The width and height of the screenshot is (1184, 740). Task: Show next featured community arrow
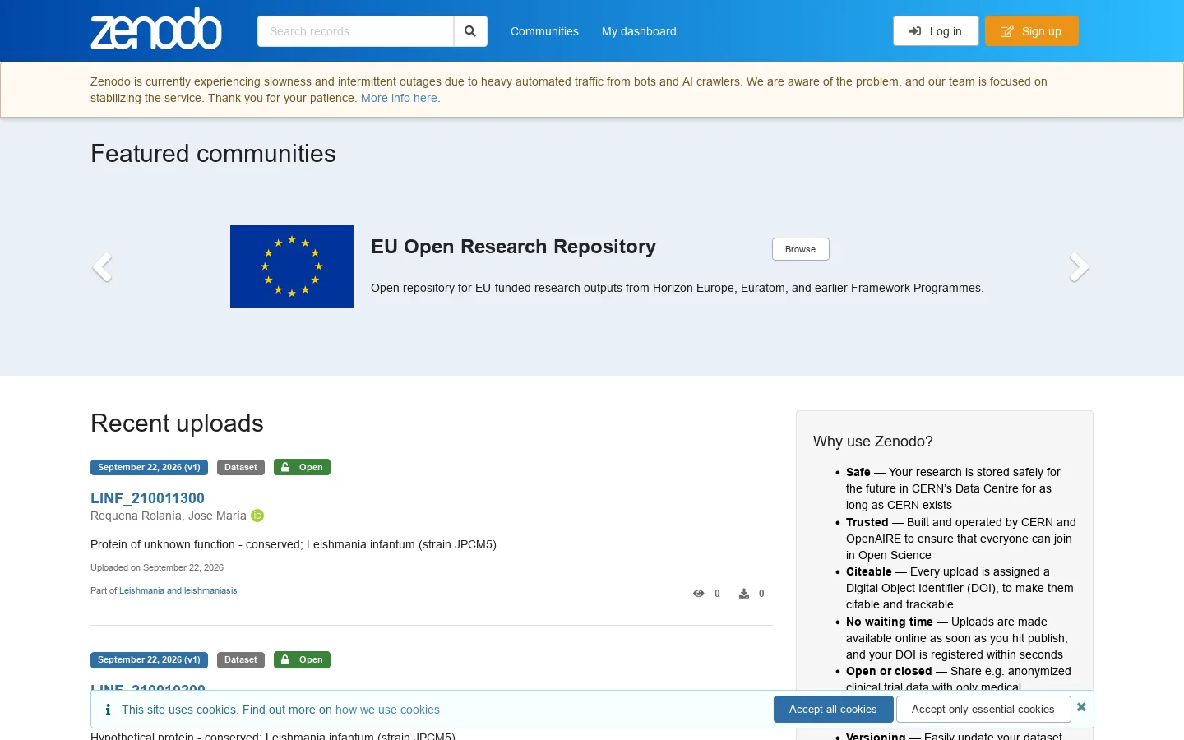coord(1079,267)
